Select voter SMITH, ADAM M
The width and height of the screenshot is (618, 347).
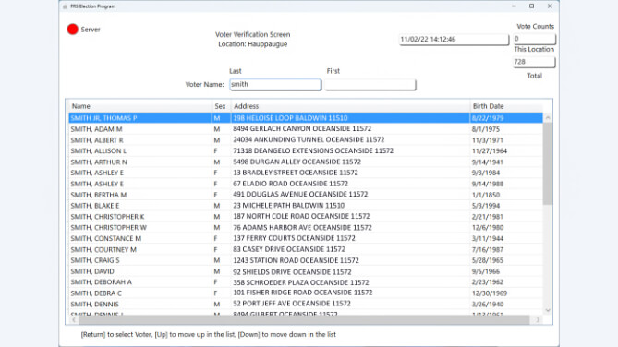click(x=306, y=129)
